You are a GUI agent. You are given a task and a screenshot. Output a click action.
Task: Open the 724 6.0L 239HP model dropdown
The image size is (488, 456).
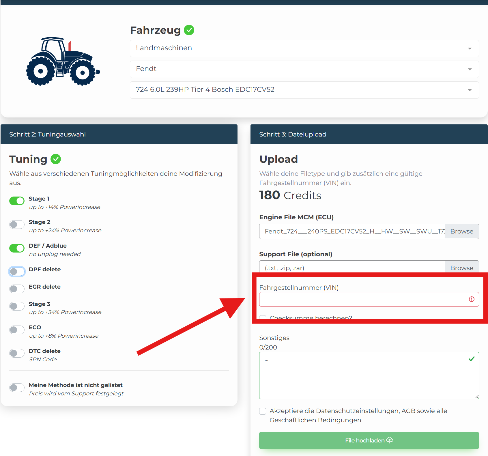[304, 90]
